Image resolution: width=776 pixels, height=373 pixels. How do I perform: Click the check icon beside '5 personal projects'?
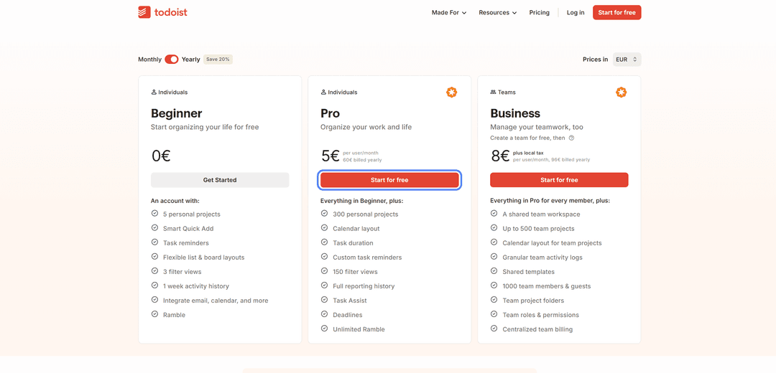(x=154, y=214)
